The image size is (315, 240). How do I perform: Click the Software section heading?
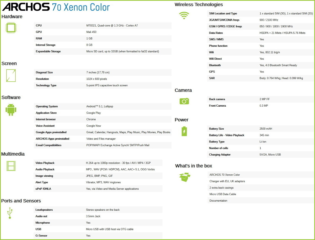pos(11,98)
